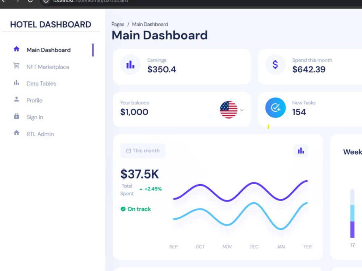The height and width of the screenshot is (271, 362).
Task: Click the browser reload icon
Action: (x=30, y=1)
